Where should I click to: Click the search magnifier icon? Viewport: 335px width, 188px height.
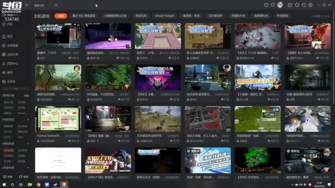[x=56, y=5]
